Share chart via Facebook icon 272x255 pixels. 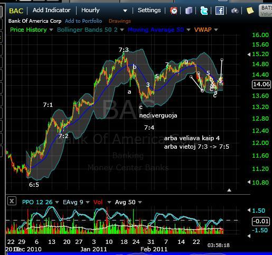pos(220,11)
